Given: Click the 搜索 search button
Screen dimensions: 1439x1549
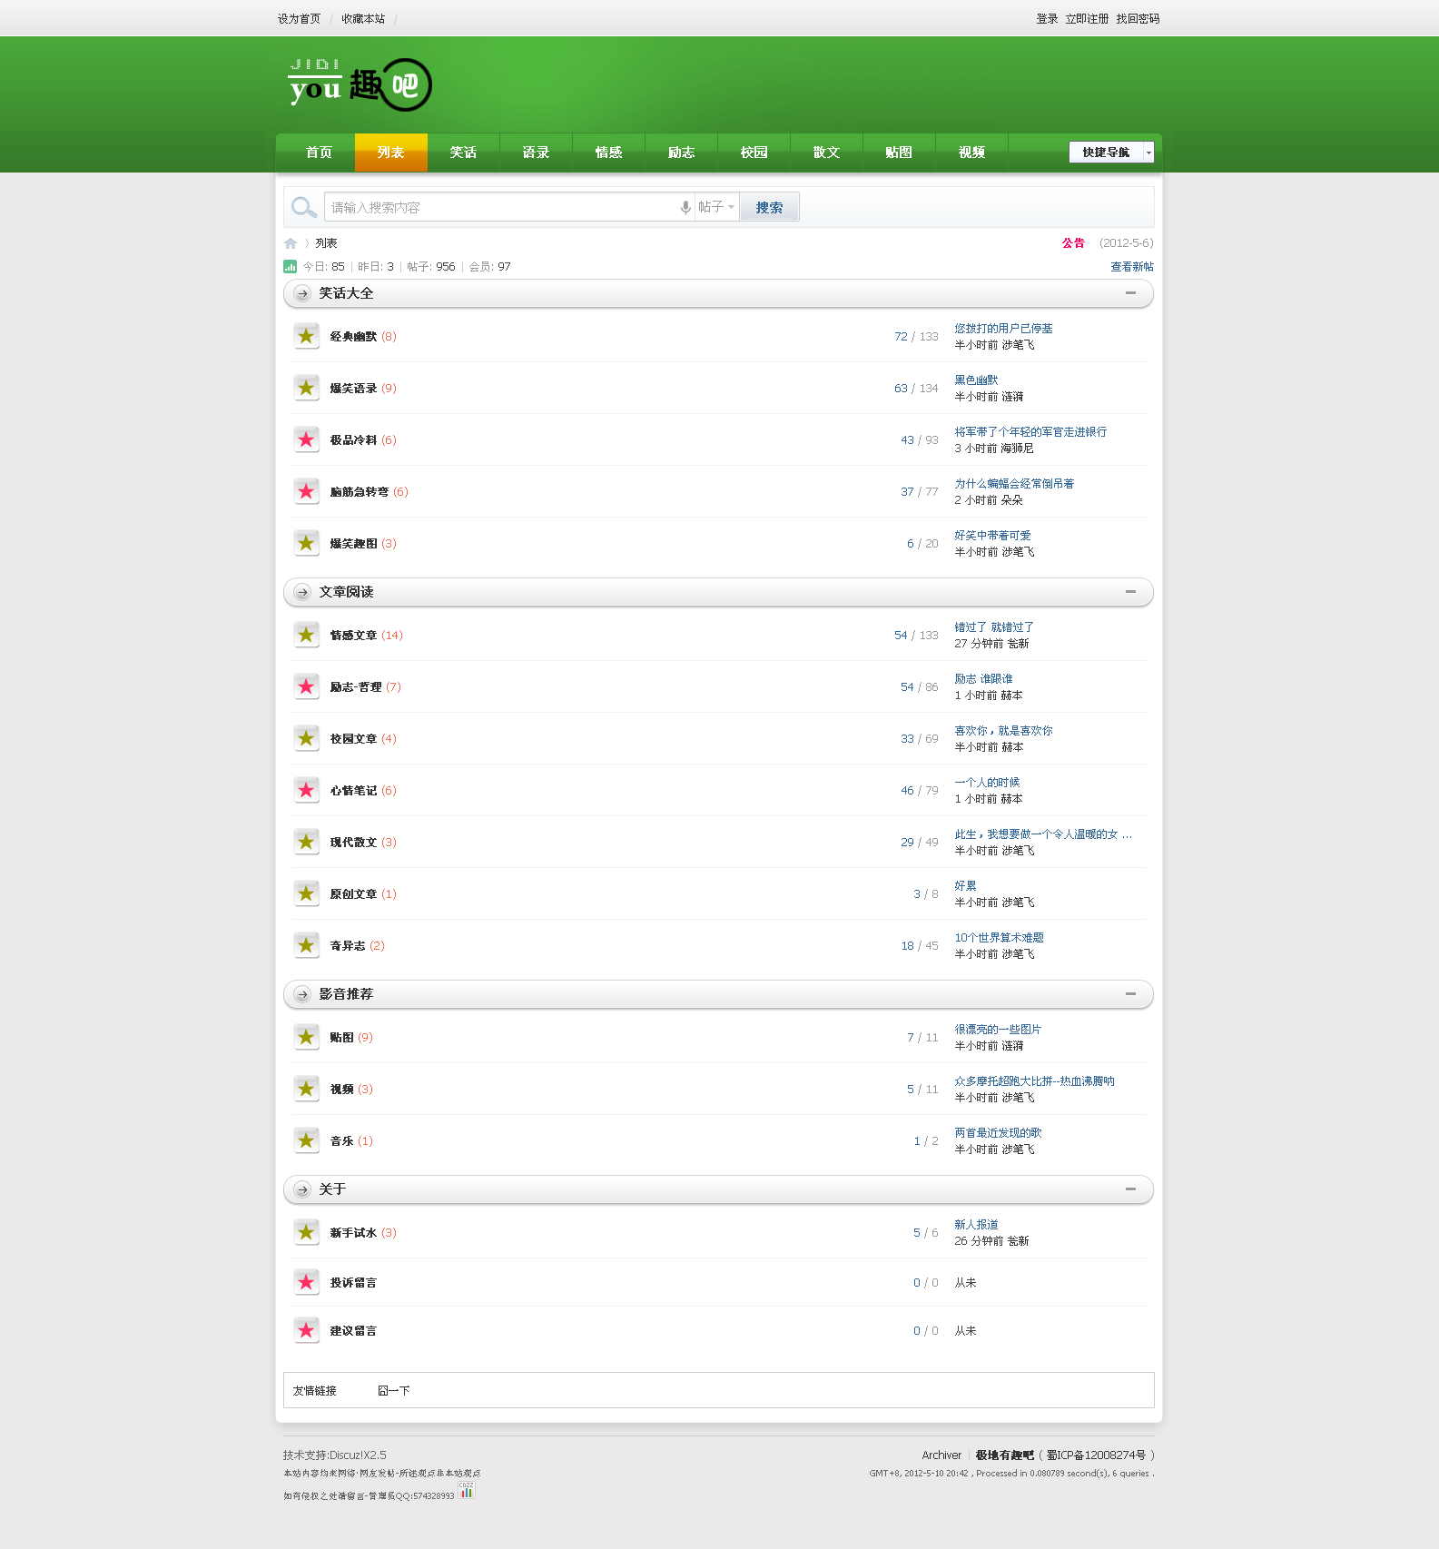Looking at the screenshot, I should coord(769,207).
